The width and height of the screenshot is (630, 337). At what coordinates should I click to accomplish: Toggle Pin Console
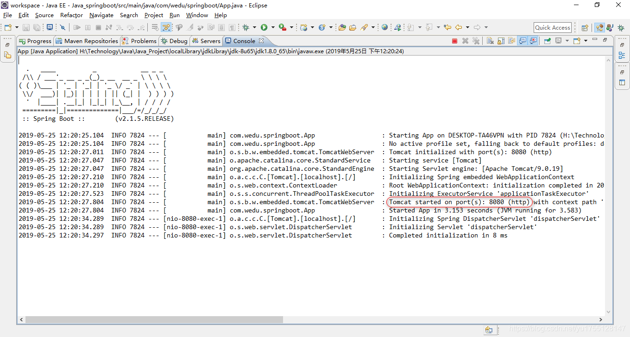[547, 41]
